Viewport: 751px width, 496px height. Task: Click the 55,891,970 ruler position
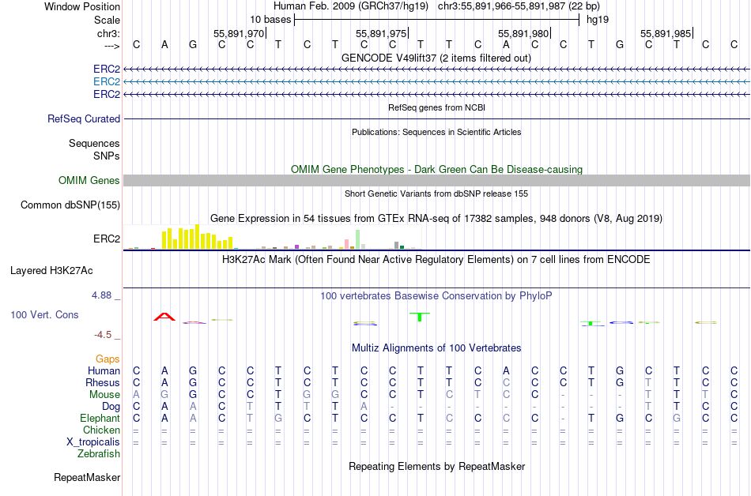239,33
